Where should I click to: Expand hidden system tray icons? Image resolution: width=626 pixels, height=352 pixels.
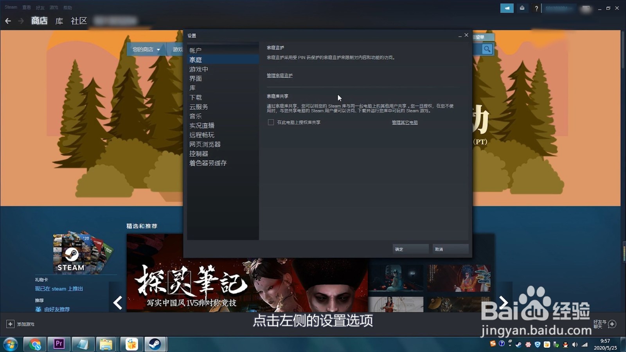(x=510, y=345)
